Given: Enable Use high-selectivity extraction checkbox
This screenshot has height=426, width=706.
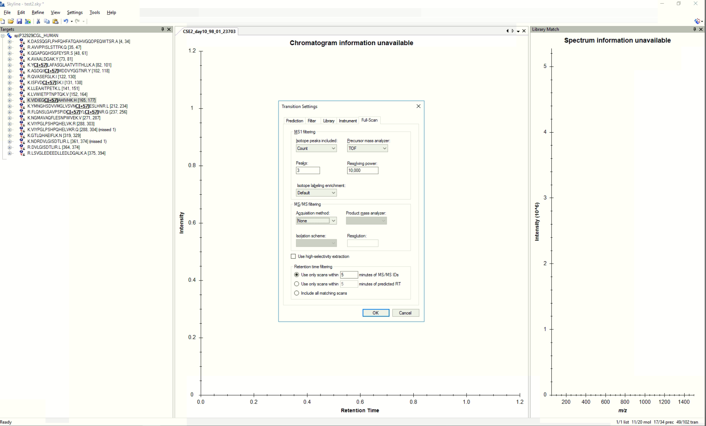Looking at the screenshot, I should (x=293, y=256).
